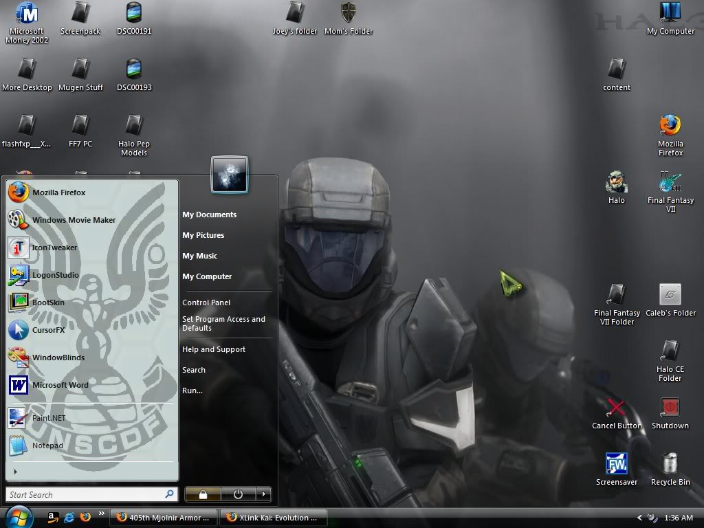Select CursorFX in the Start menu
The image size is (704, 528).
(92, 330)
